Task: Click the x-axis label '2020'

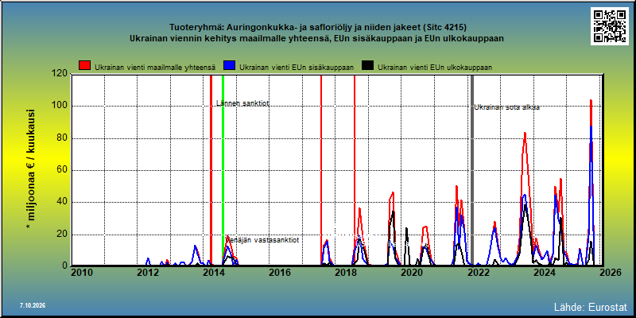Action: (x=412, y=273)
